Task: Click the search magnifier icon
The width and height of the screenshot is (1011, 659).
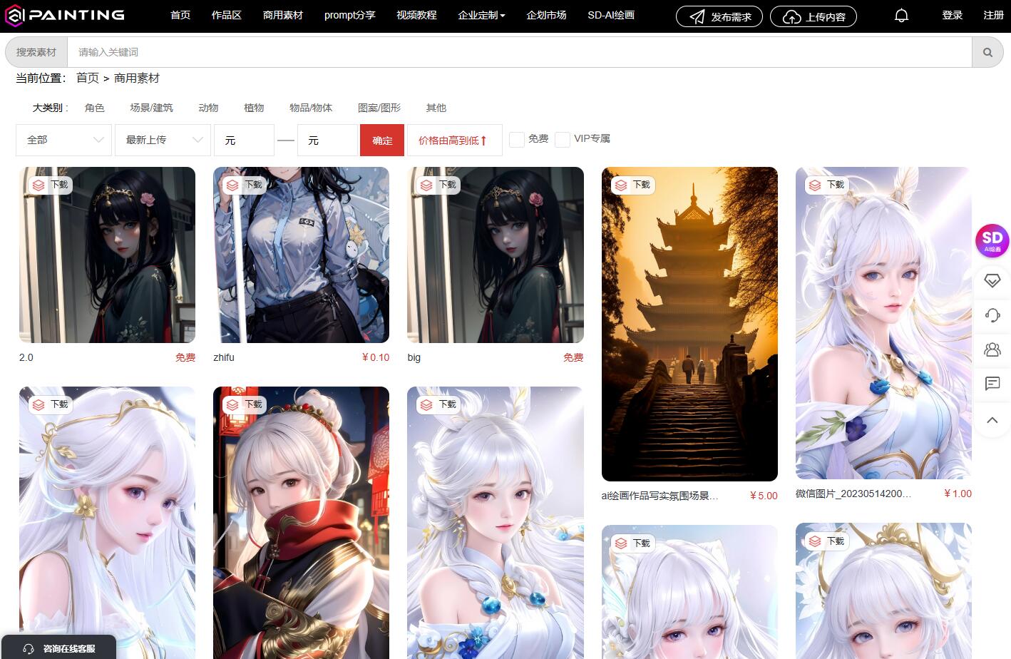Action: (x=987, y=51)
